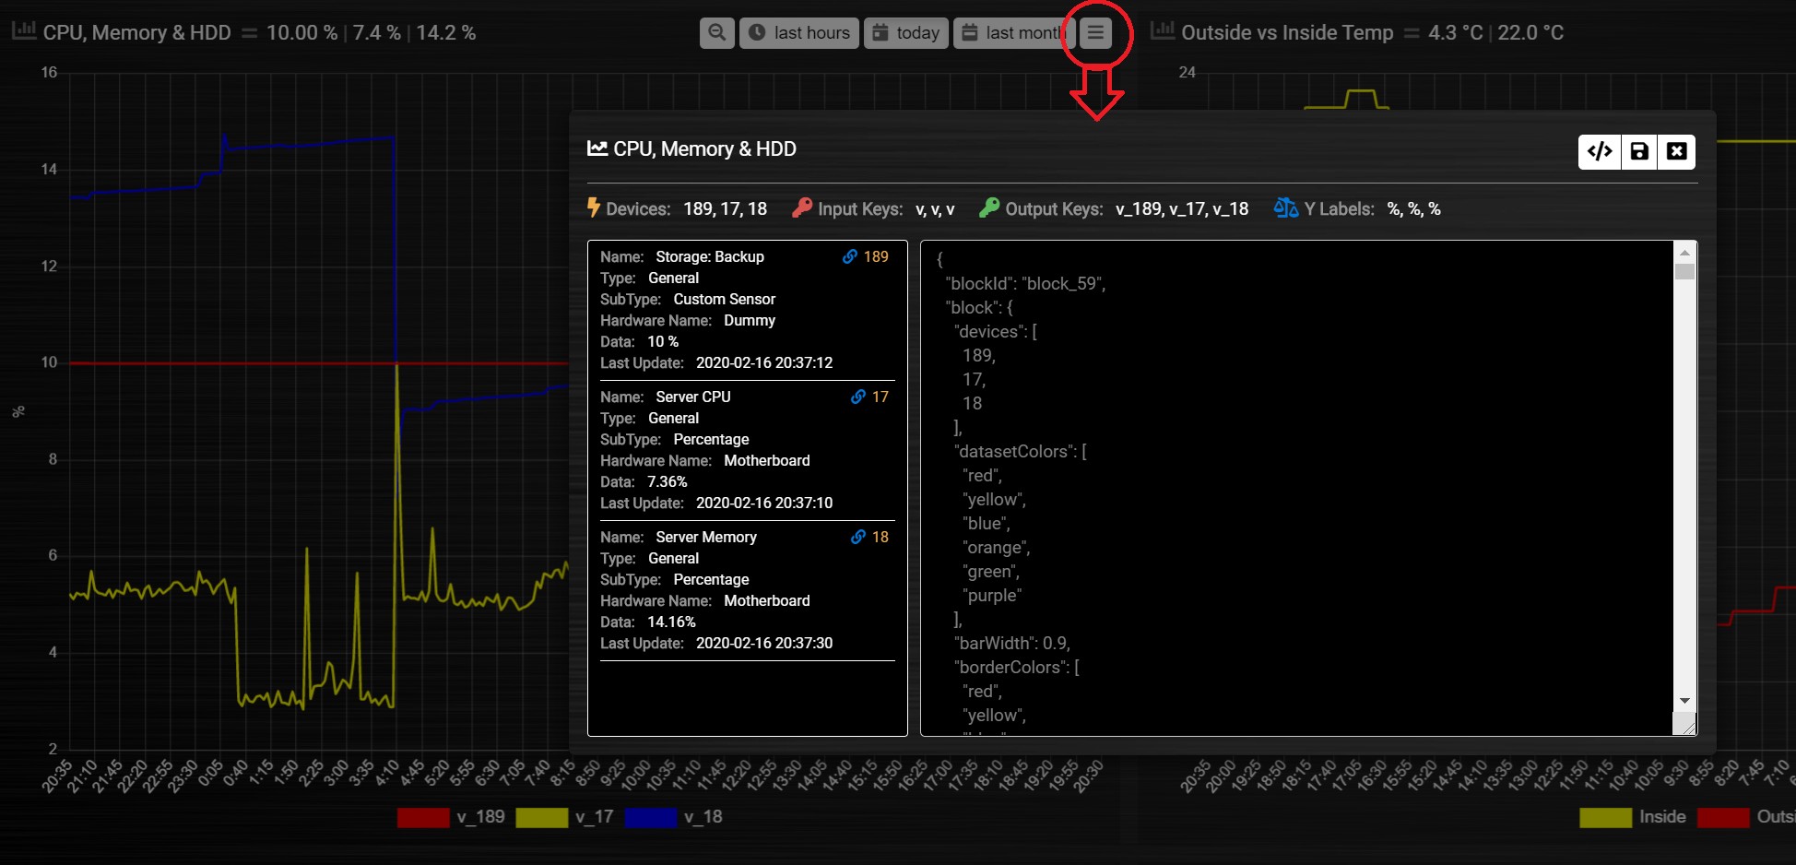Toggle Inside dataset legend swatch

tap(1605, 817)
